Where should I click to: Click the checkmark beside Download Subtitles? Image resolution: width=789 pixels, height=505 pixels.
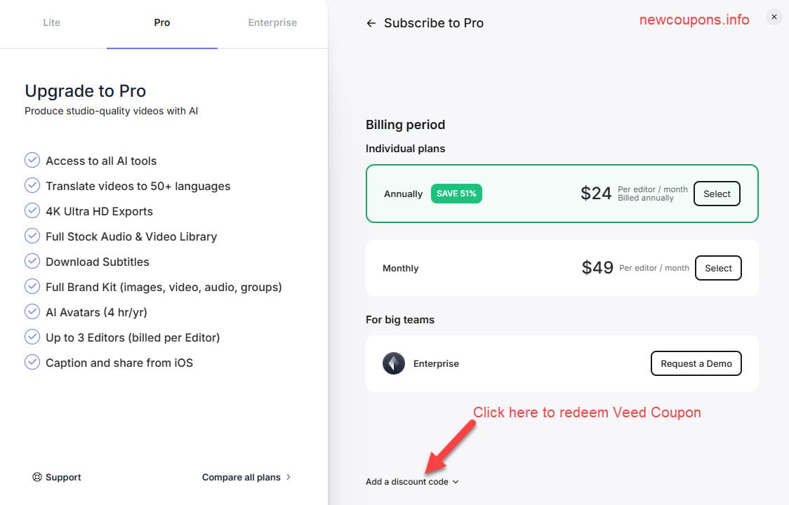point(32,261)
